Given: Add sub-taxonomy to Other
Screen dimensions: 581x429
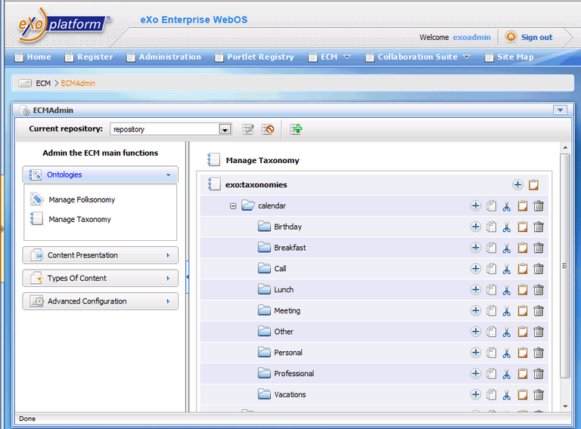Looking at the screenshot, I should pos(475,332).
